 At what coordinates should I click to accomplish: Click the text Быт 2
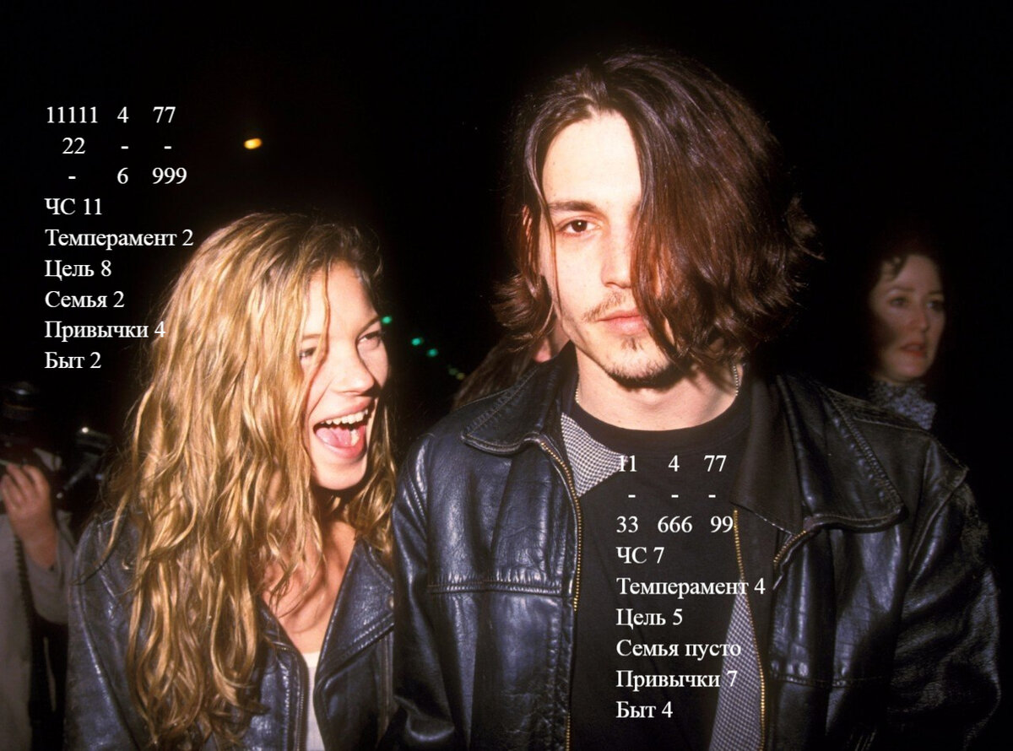[x=73, y=360]
